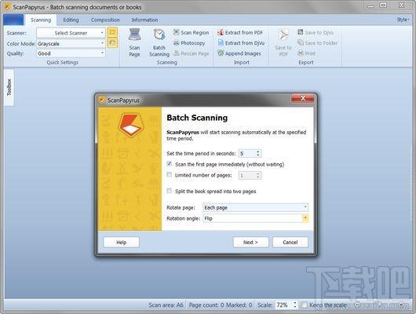Image resolution: width=416 pixels, height=314 pixels.
Task: Click Page count: 0 Marked: 0 text
Action: pyautogui.click(x=221, y=305)
